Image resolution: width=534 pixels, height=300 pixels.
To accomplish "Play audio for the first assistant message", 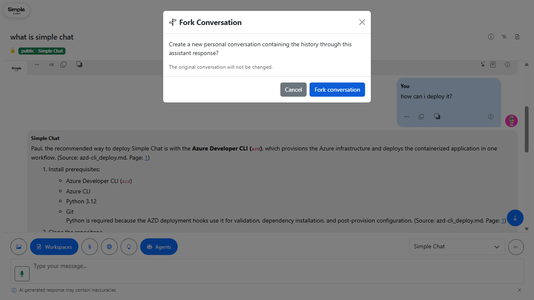I will 51,65.
